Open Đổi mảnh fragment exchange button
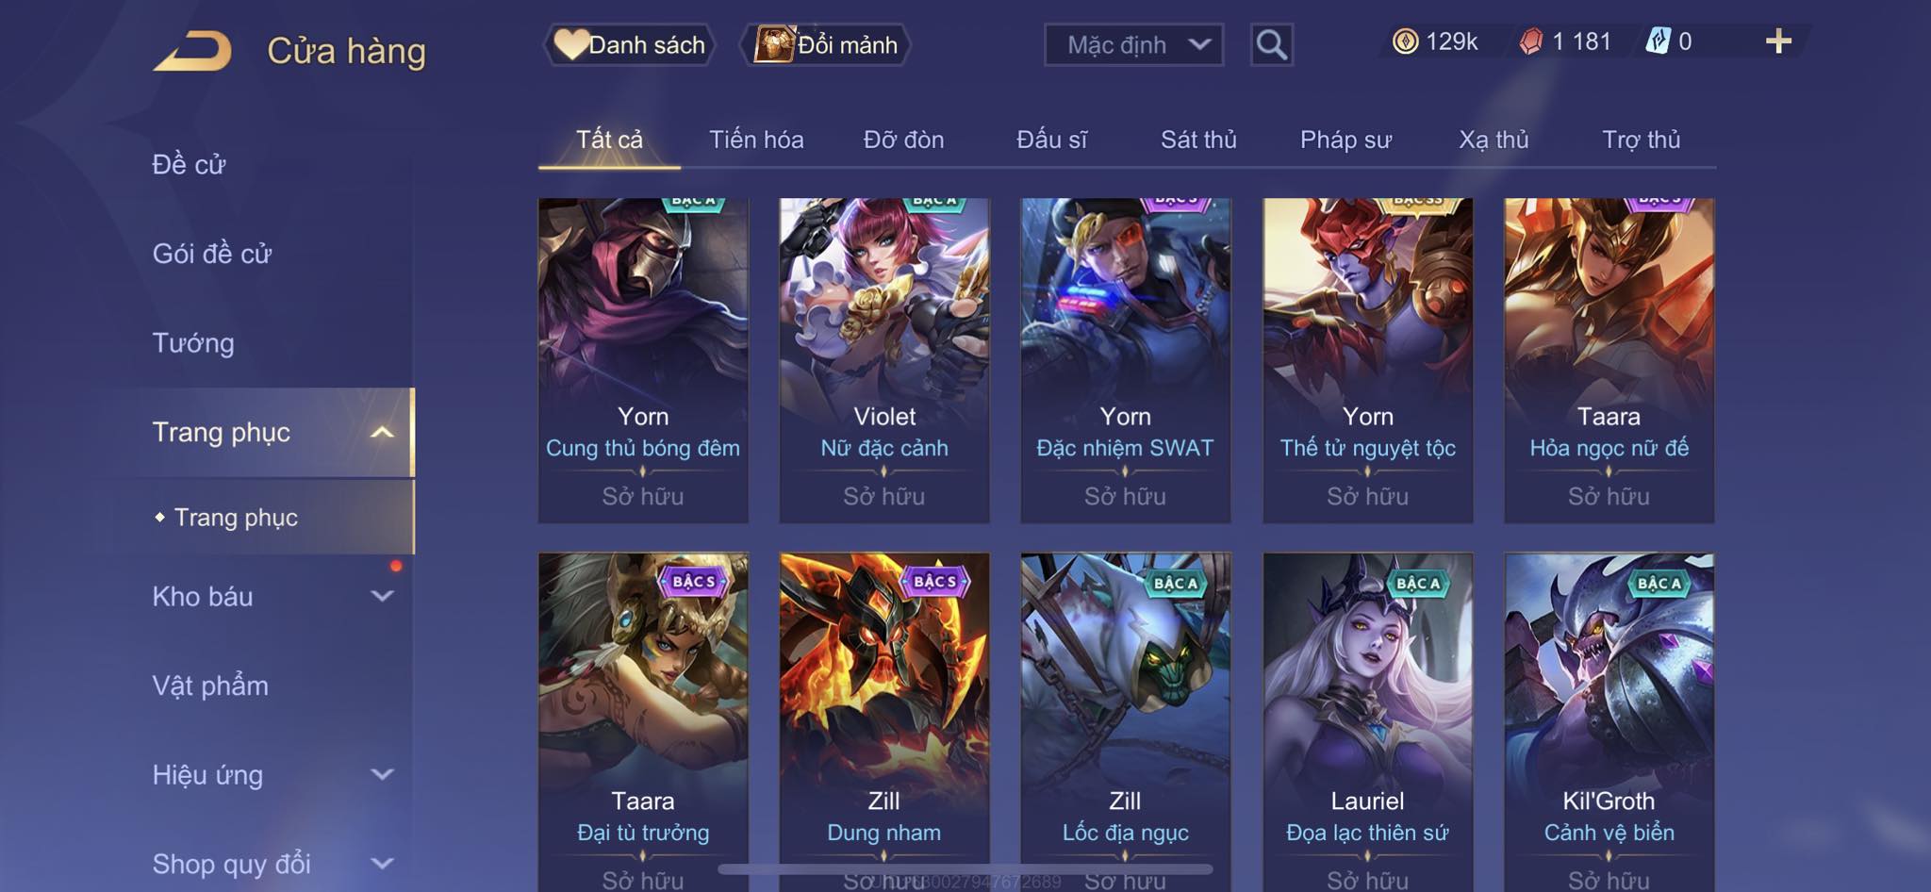 coord(826,44)
